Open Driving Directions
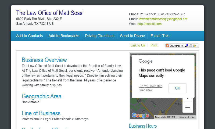Screen dimensions: 215x129 coord(99,36)
